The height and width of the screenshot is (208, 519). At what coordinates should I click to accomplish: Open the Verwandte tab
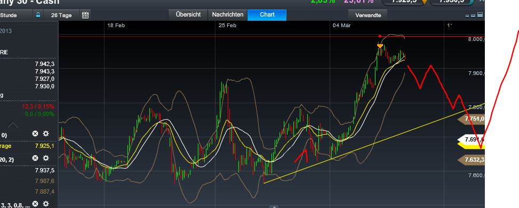pos(368,15)
